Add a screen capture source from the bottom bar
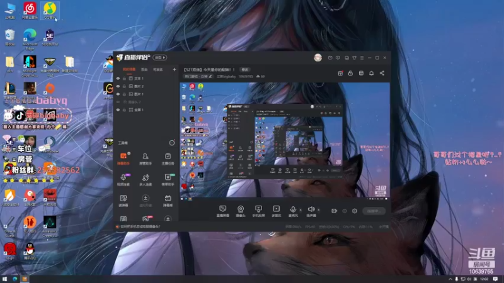This screenshot has height=283, width=504. [223, 211]
